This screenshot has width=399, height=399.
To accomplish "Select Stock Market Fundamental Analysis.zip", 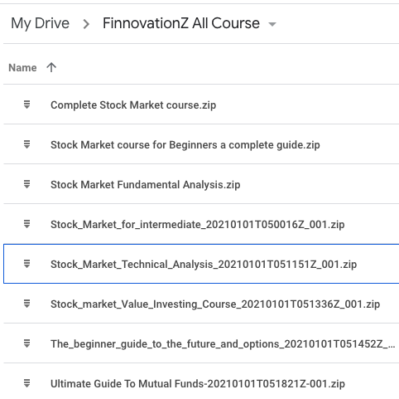I will pyautogui.click(x=146, y=185).
